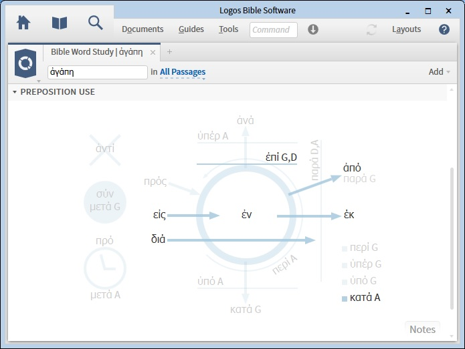Click the sync refresh icon
This screenshot has width=465, height=349.
pos(371,29)
